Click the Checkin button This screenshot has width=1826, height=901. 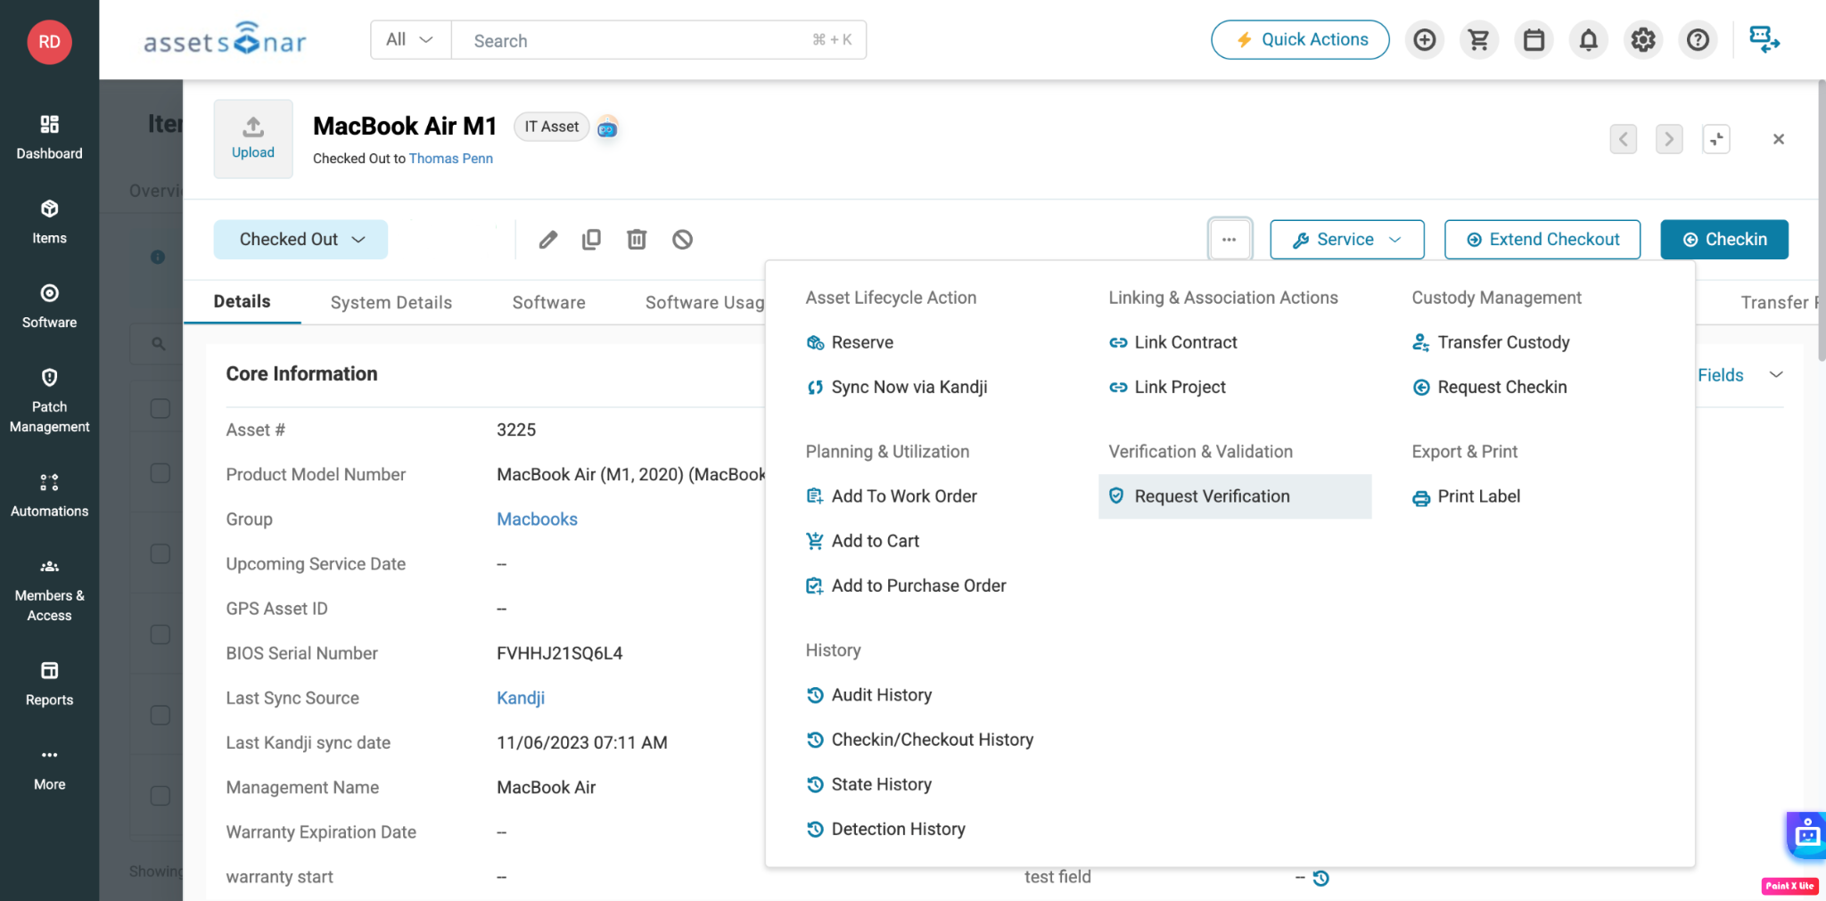(x=1724, y=240)
